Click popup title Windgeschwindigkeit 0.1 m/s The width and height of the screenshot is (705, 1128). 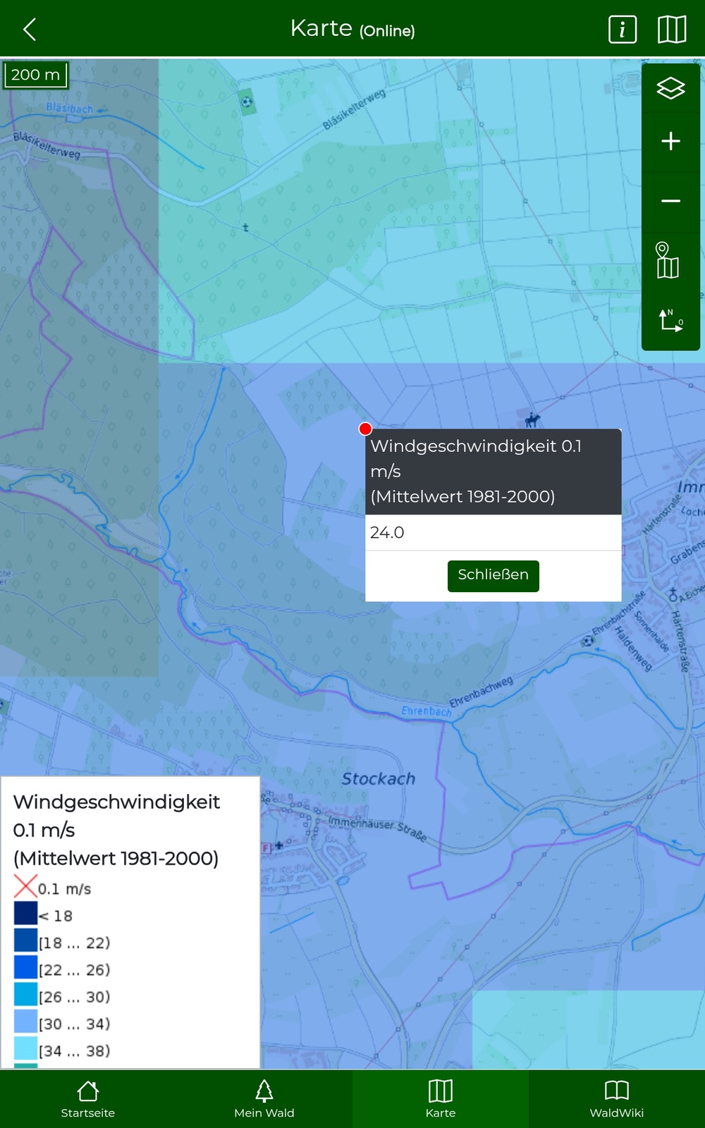(476, 458)
